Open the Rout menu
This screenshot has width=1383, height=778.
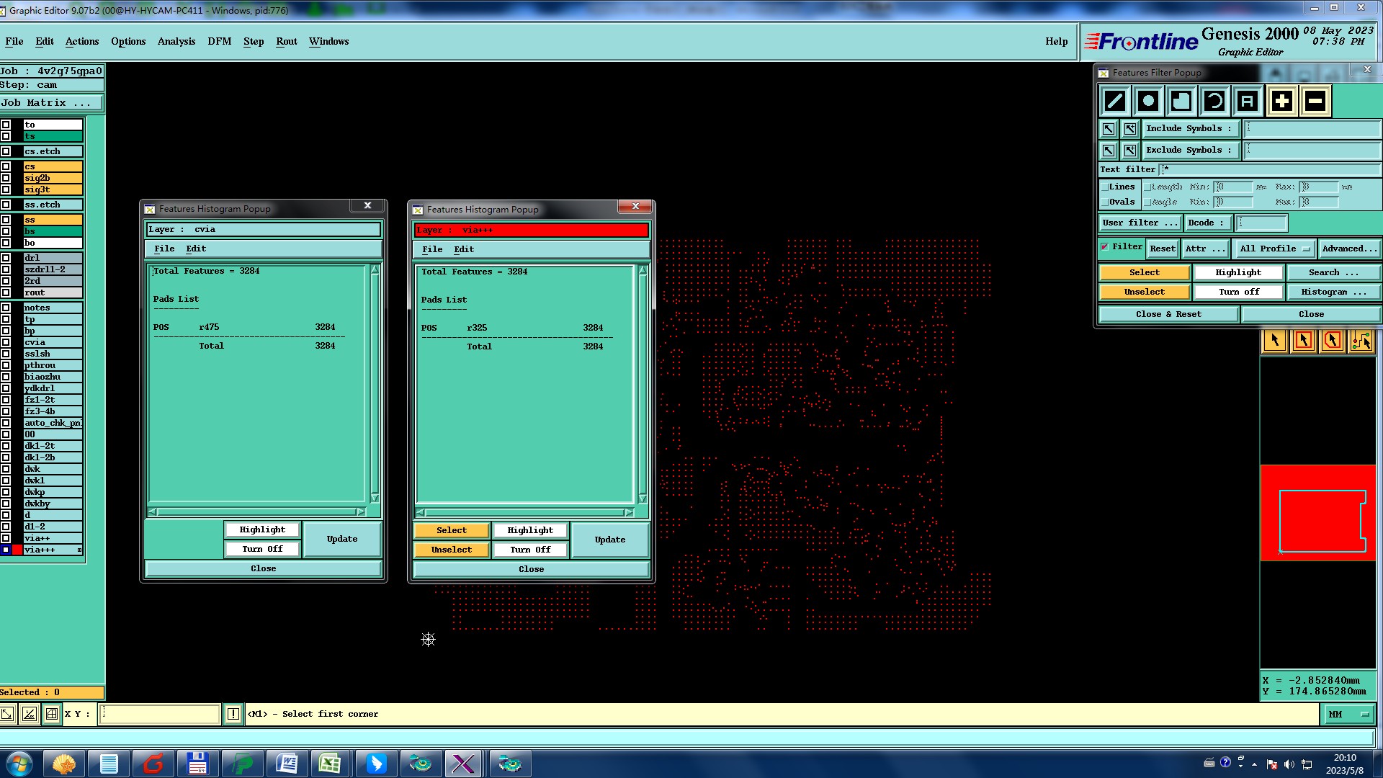point(287,42)
